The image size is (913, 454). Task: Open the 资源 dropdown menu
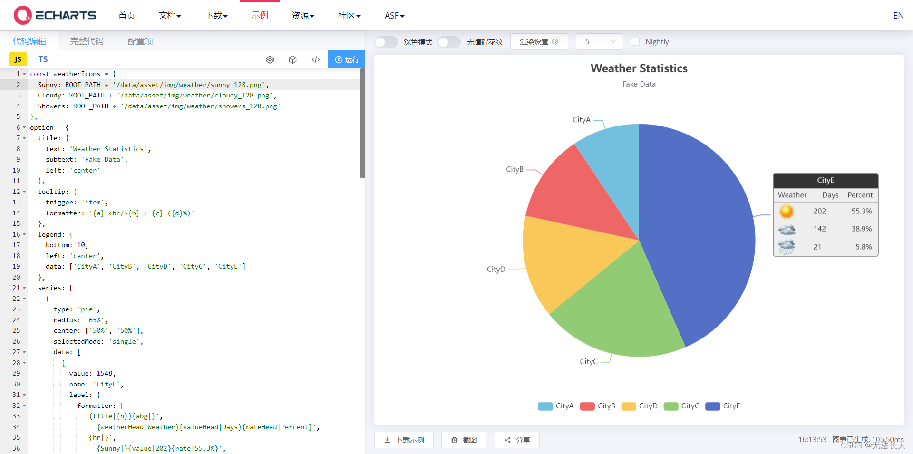303,16
